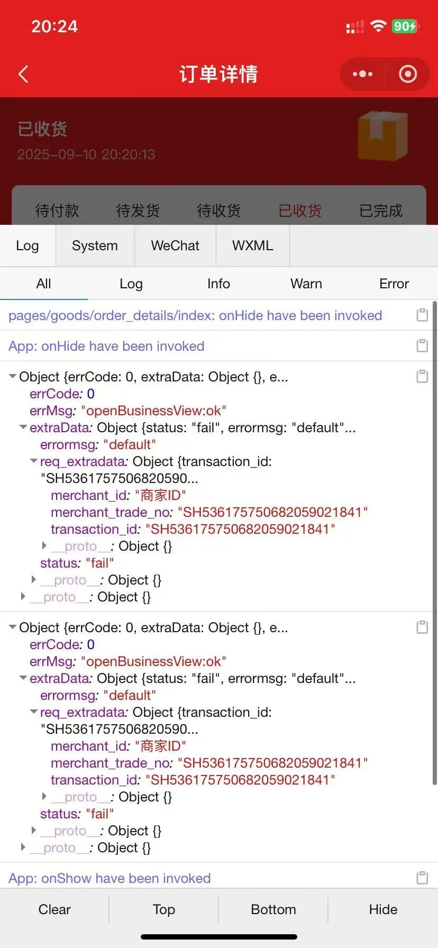Select second errormsg "default" line
Viewport: 438px width, 948px height.
(x=98, y=695)
